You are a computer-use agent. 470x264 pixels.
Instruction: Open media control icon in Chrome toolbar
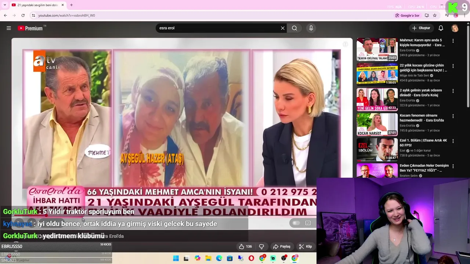coord(447,15)
